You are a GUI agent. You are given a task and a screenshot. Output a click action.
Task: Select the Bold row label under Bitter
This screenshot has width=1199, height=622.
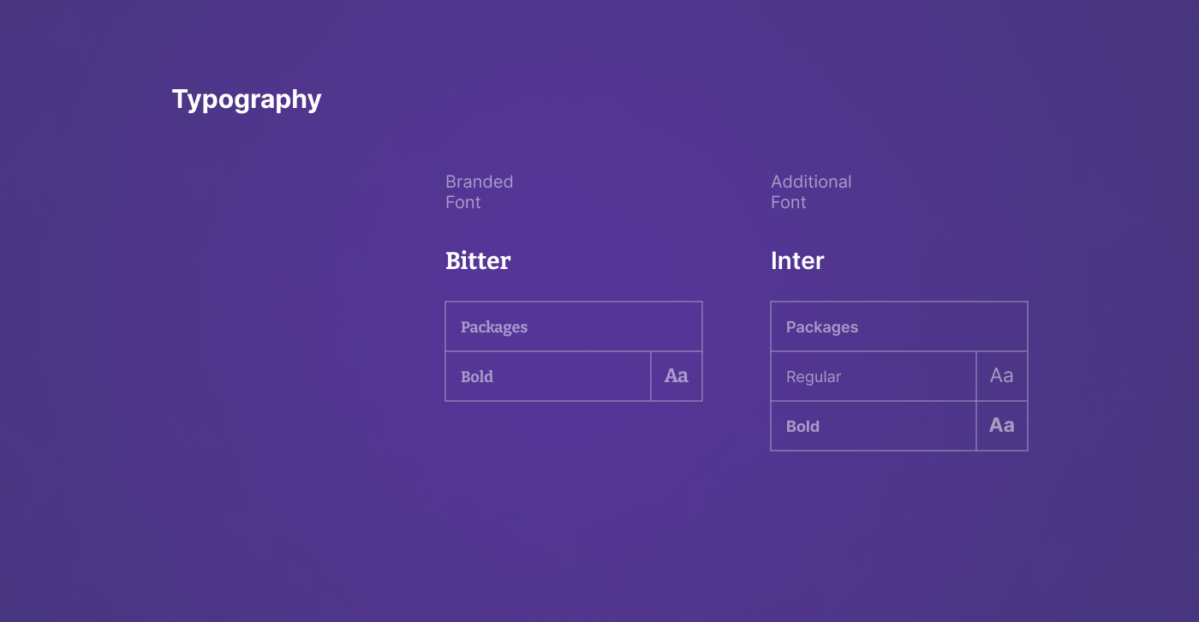(x=477, y=377)
